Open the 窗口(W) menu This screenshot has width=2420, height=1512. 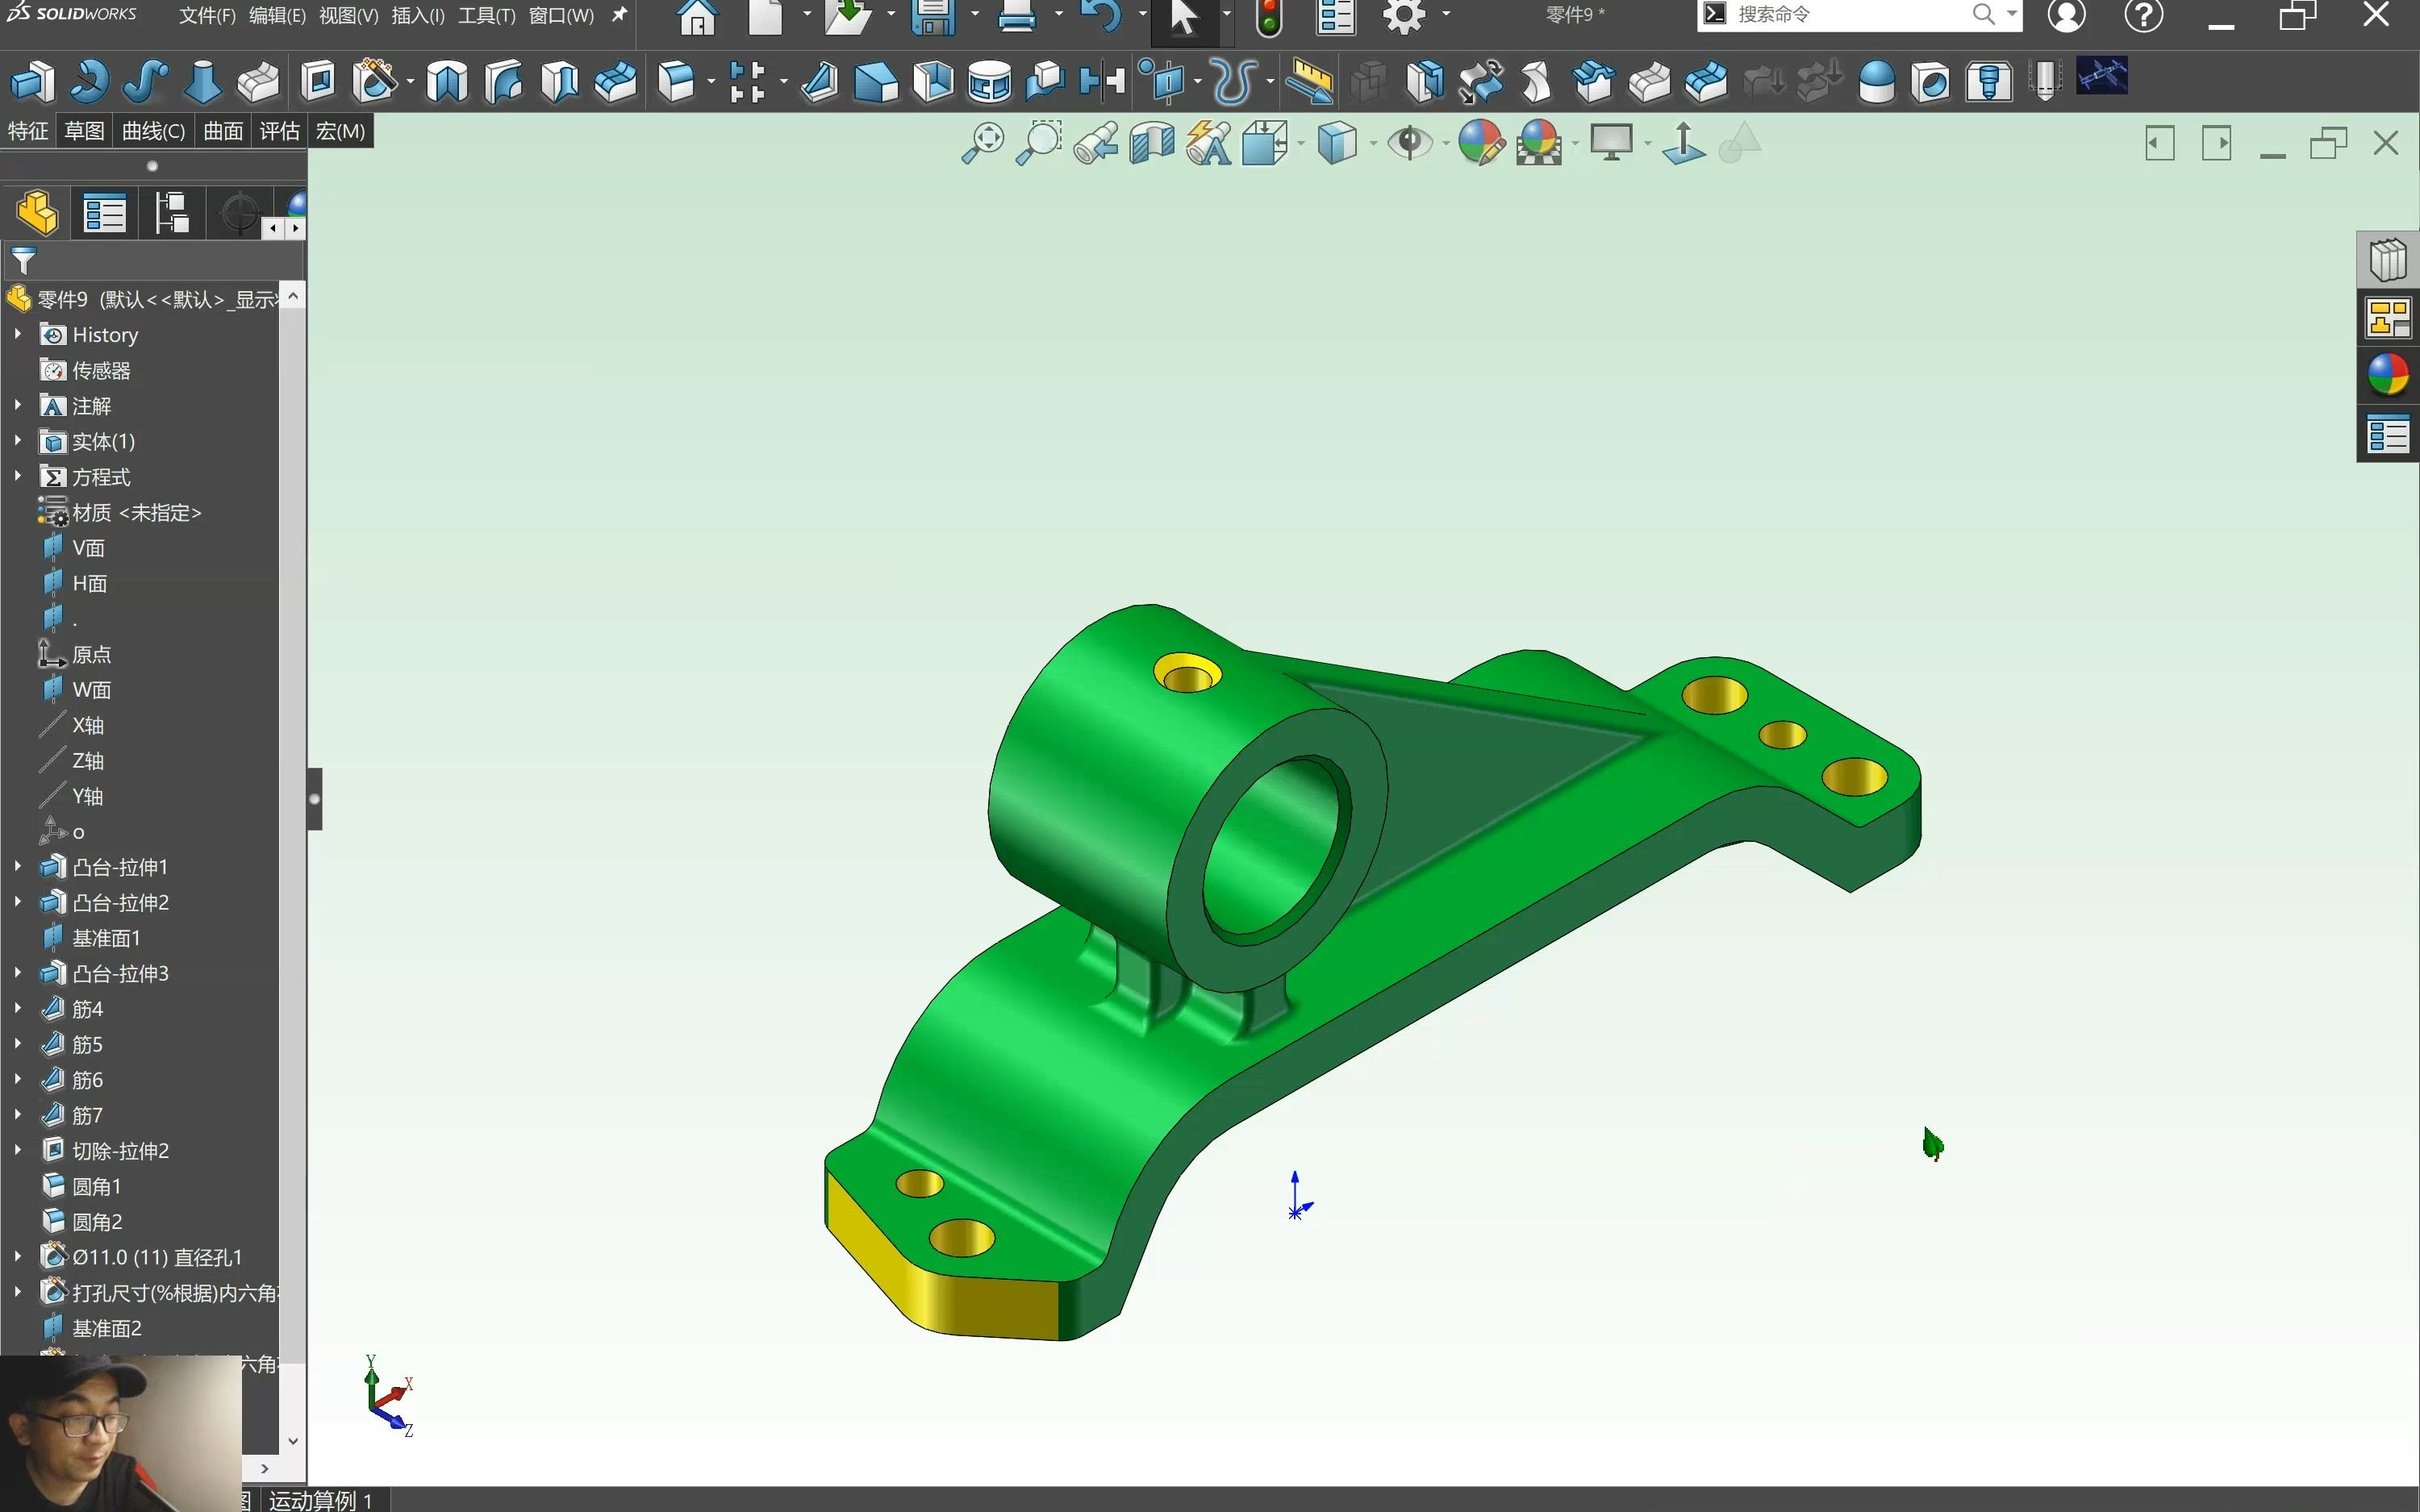click(x=561, y=16)
